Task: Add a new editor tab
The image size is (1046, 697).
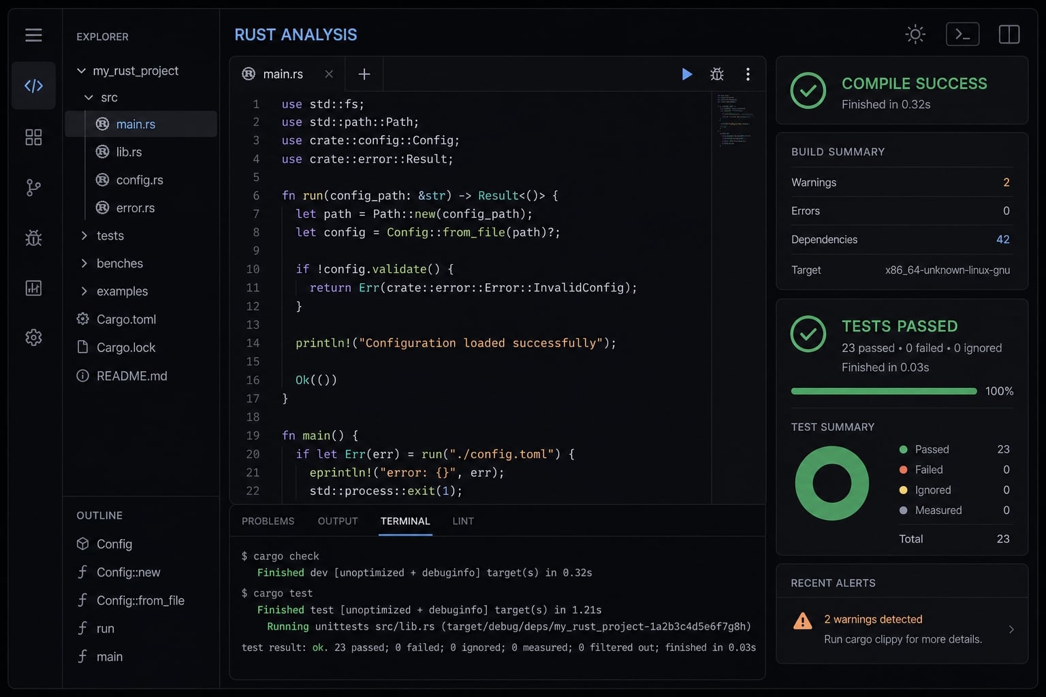Action: pyautogui.click(x=364, y=74)
